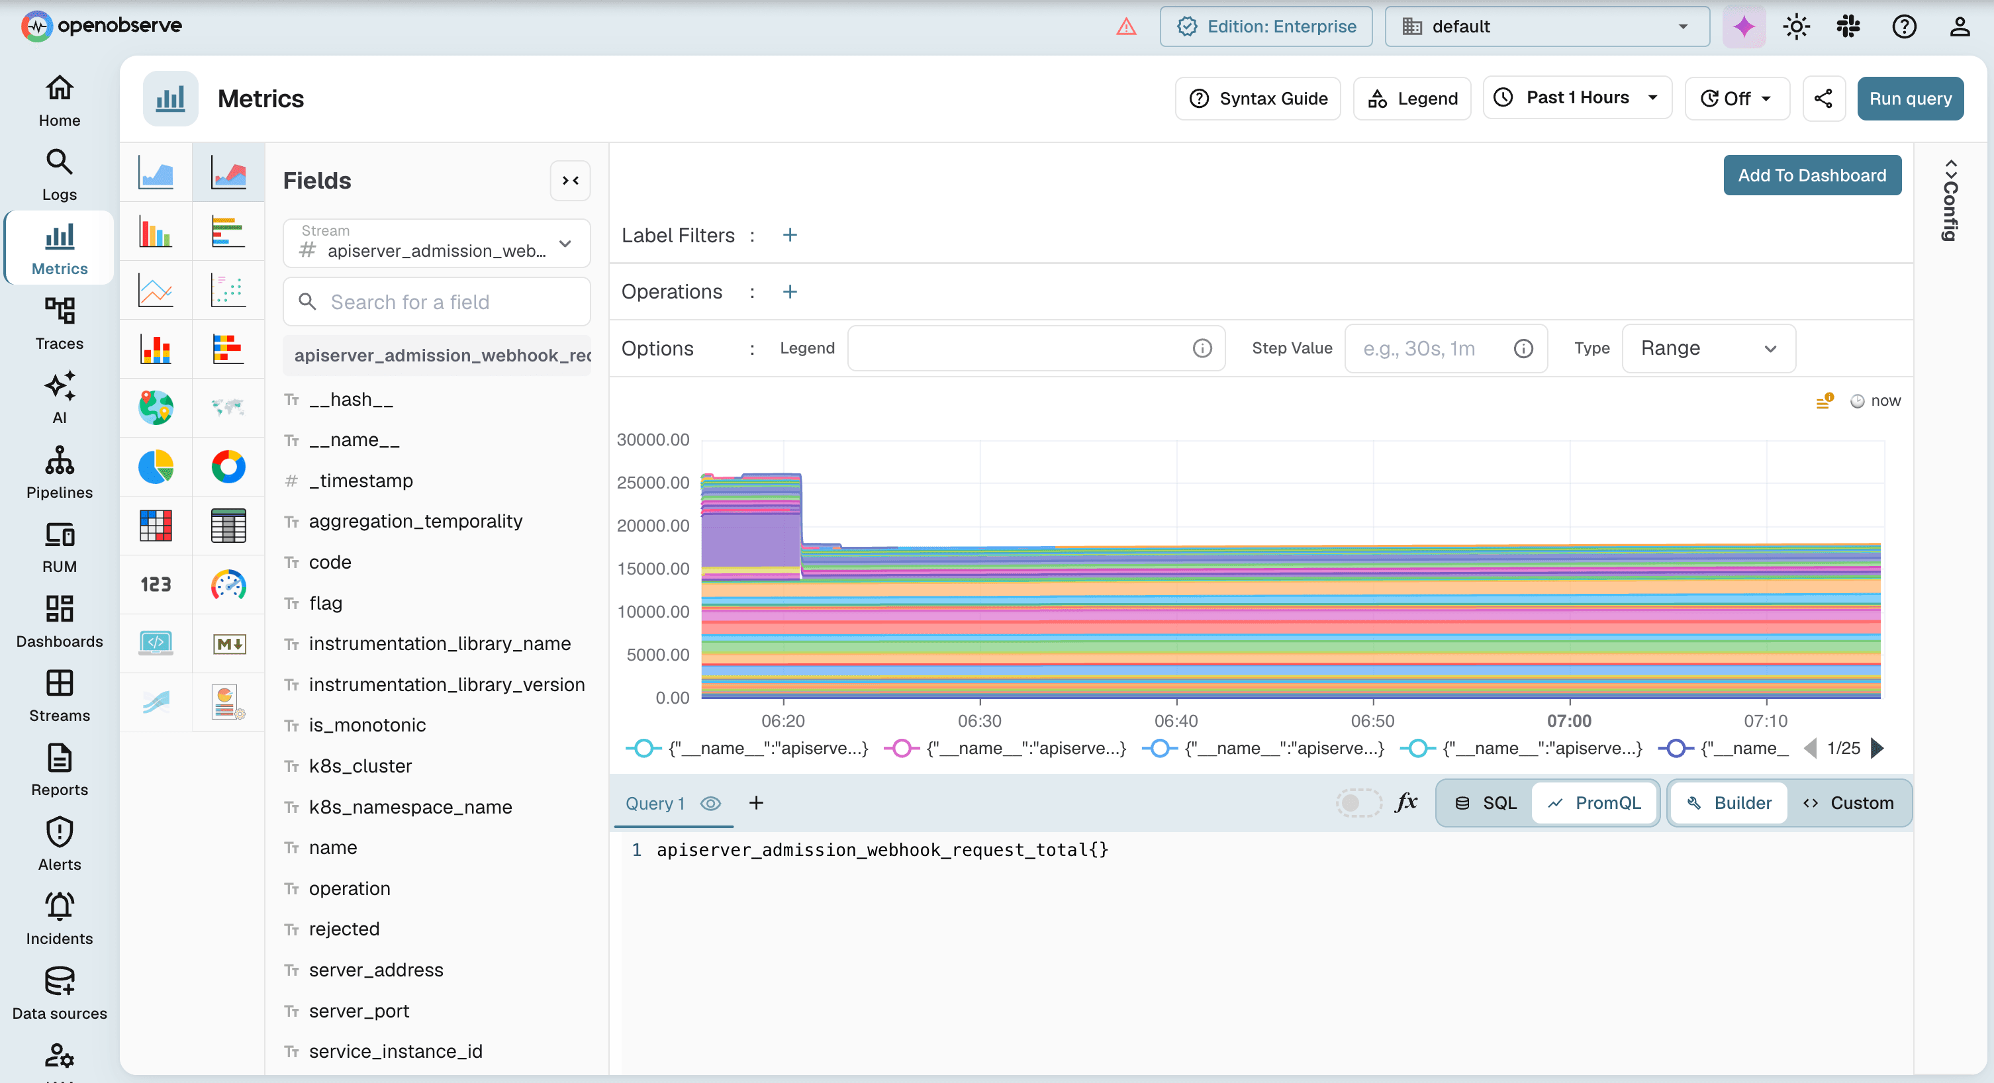Choose the world maps chart icon
This screenshot has width=1994, height=1083.
click(x=228, y=407)
